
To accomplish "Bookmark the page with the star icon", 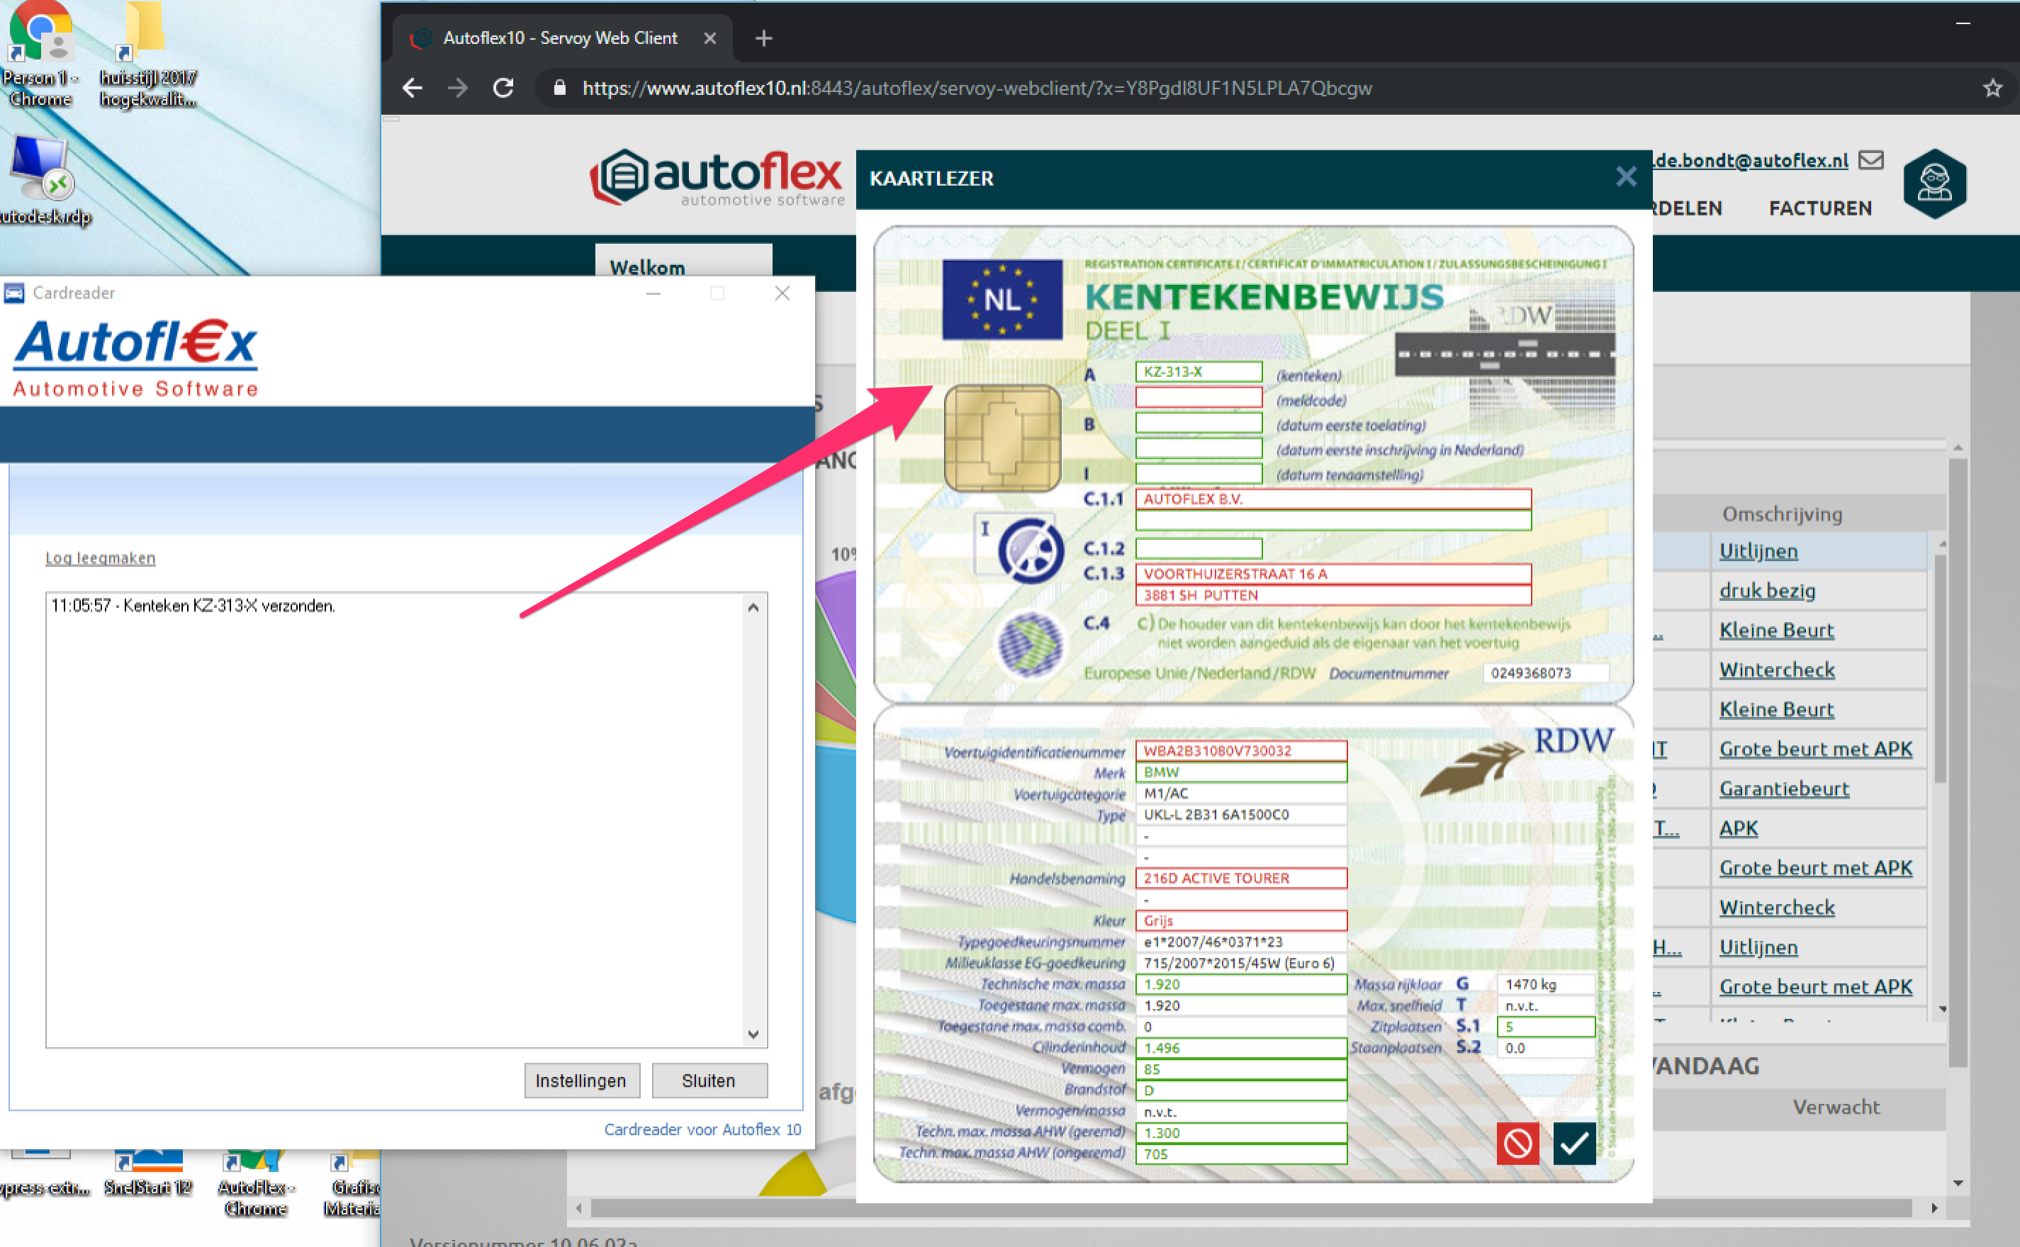I will point(1992,89).
